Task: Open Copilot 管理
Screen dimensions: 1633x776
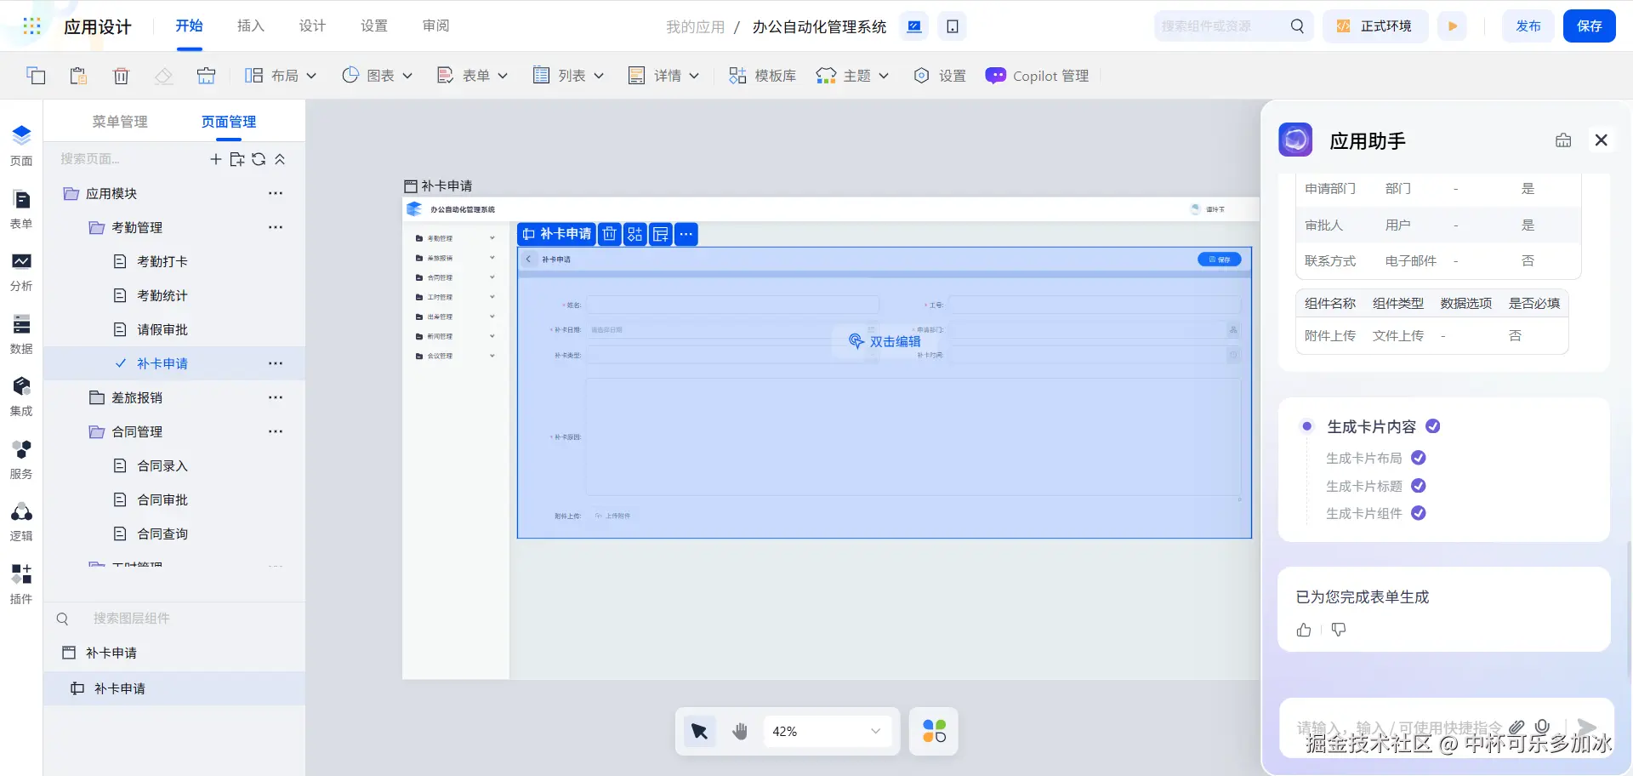Action: [1037, 76]
